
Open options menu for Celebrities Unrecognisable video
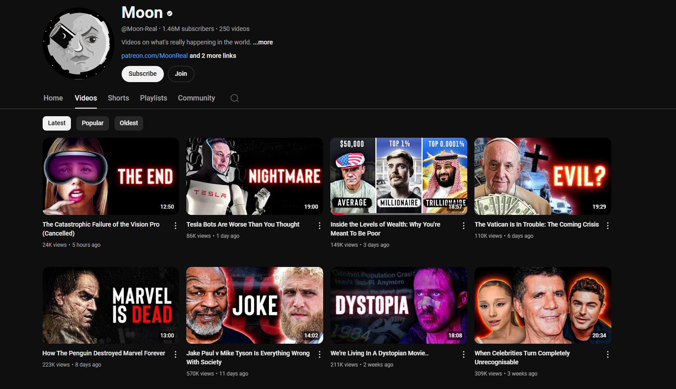click(x=608, y=354)
